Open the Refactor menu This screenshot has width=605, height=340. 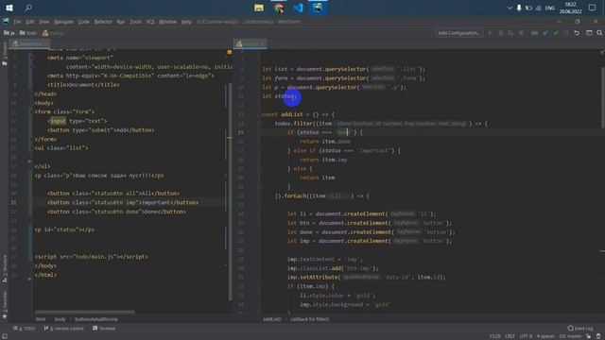[x=103, y=22]
